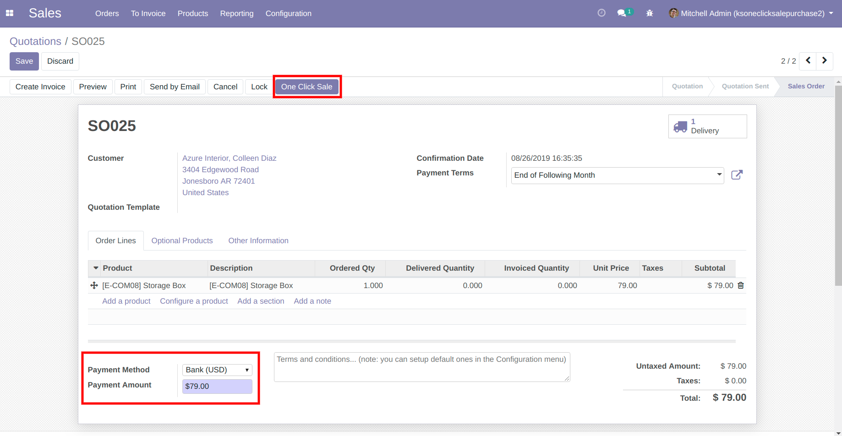
Task: Click the debug bug icon
Action: pos(650,13)
